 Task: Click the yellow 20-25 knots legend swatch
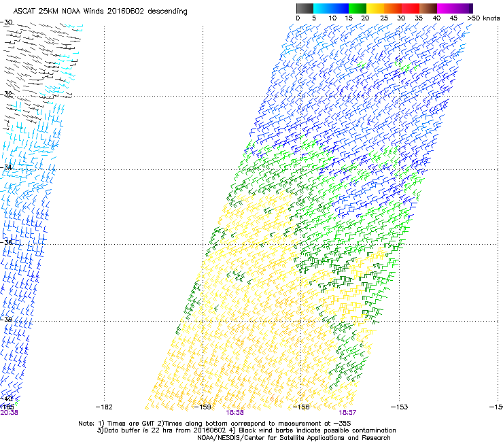click(375, 8)
